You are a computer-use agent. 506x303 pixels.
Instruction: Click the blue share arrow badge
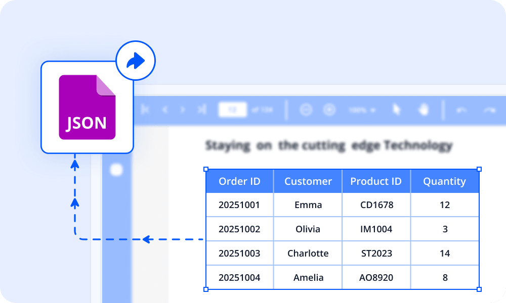tap(135, 61)
